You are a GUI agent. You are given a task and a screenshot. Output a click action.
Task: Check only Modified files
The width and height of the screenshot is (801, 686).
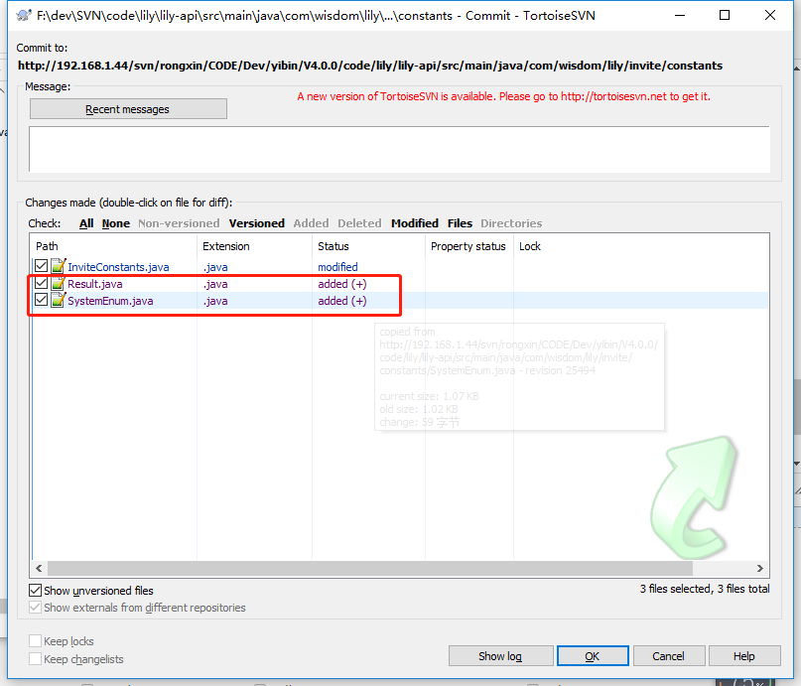415,223
